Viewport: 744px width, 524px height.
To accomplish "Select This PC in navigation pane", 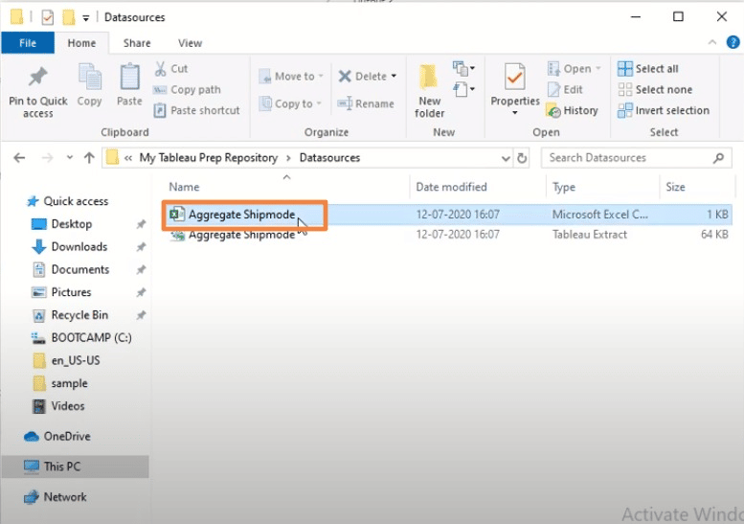I will 75,467.
